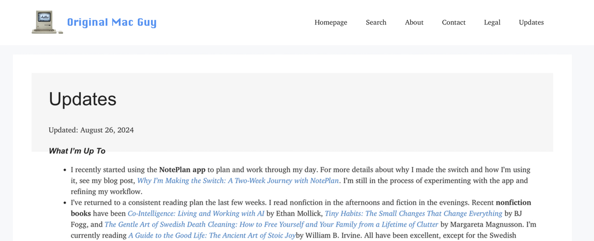Click the bold 'nonfiction books' text

tap(301, 208)
